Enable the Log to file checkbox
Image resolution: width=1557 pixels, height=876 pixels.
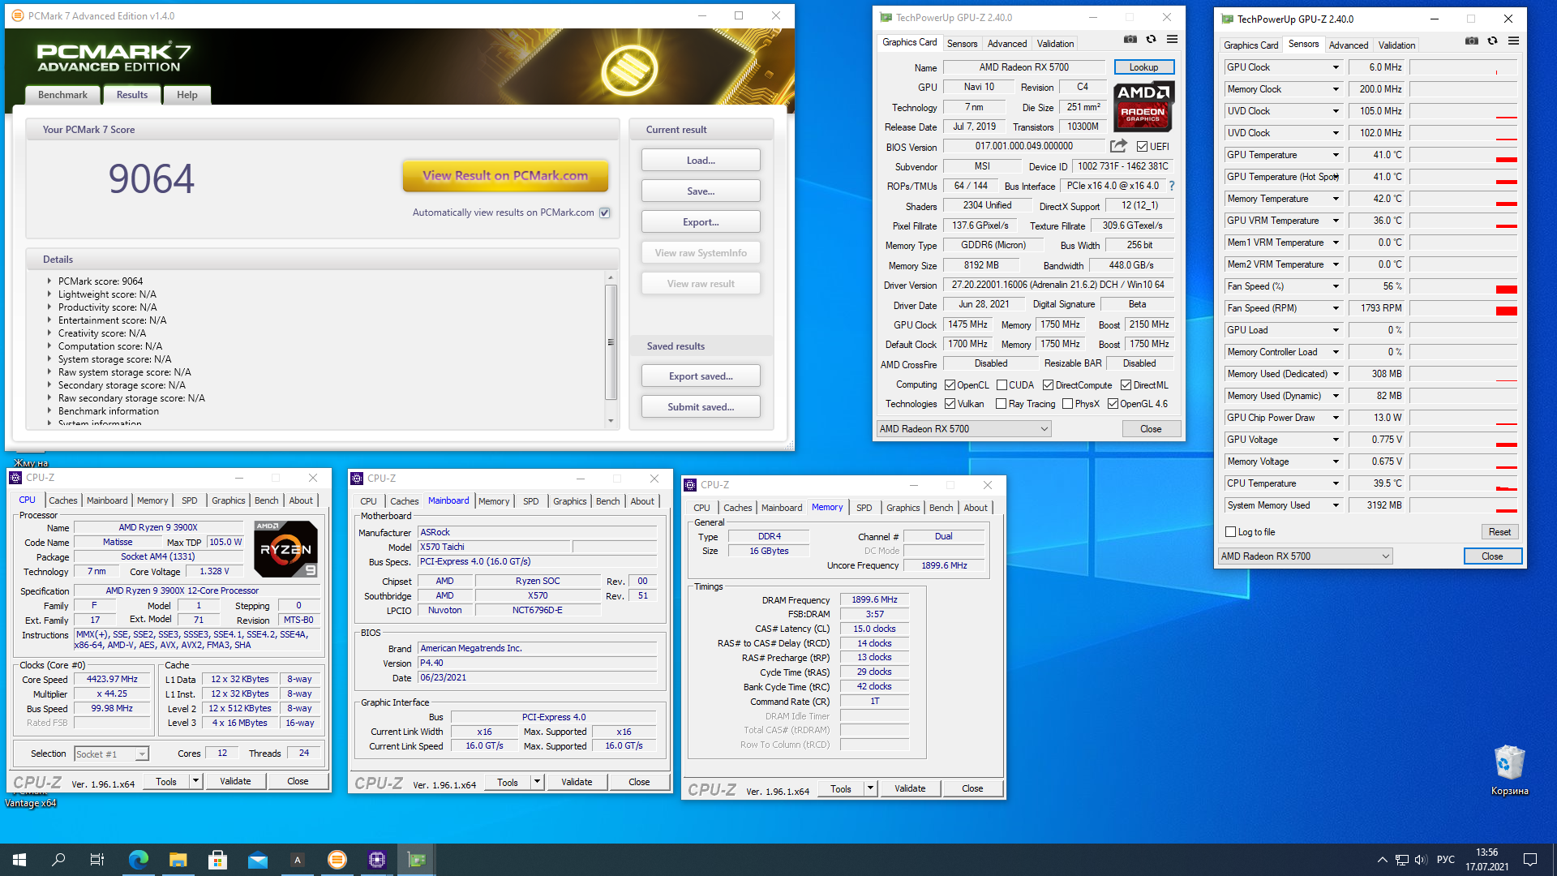pyautogui.click(x=1230, y=532)
